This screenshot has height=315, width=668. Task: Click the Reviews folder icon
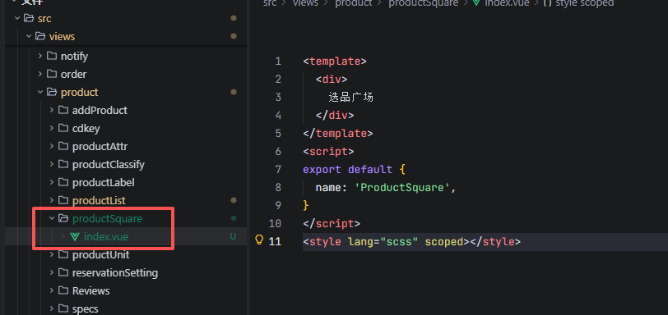click(x=63, y=291)
